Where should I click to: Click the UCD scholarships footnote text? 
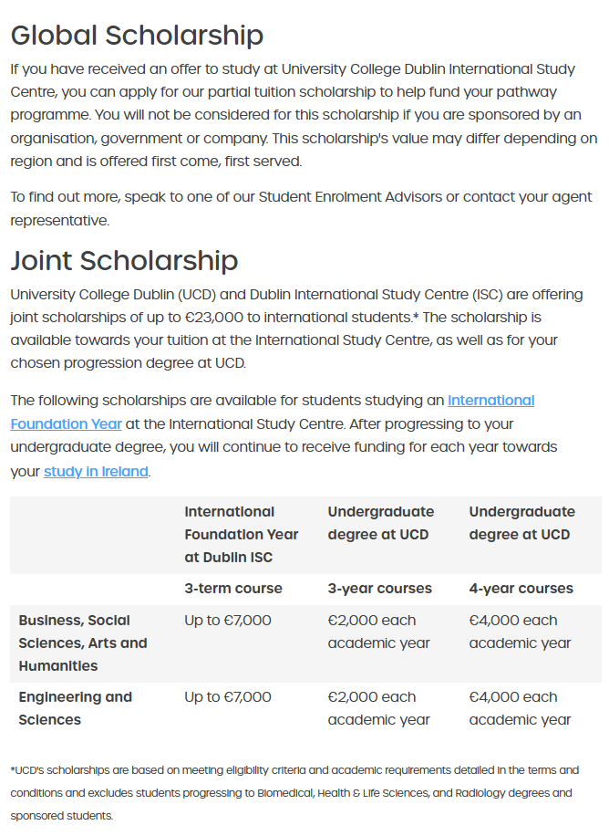[x=294, y=793]
